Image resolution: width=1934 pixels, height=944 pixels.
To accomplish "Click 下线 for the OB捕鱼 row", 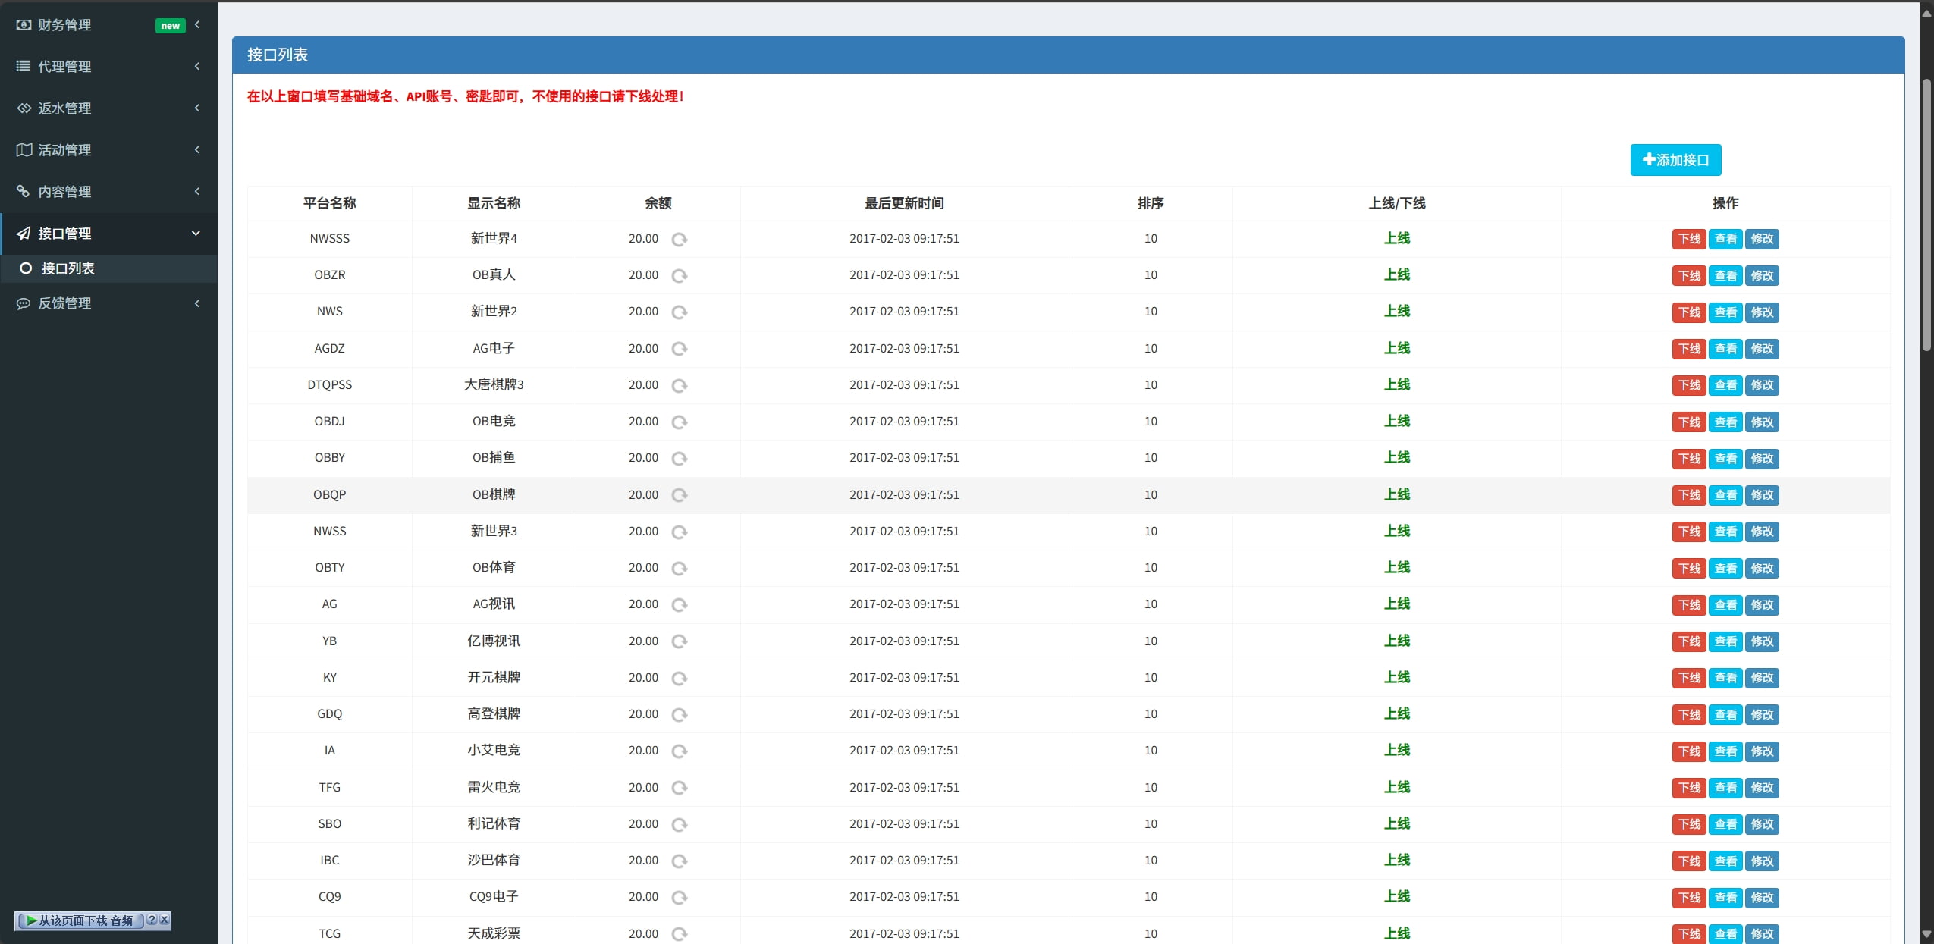I will click(x=1688, y=459).
